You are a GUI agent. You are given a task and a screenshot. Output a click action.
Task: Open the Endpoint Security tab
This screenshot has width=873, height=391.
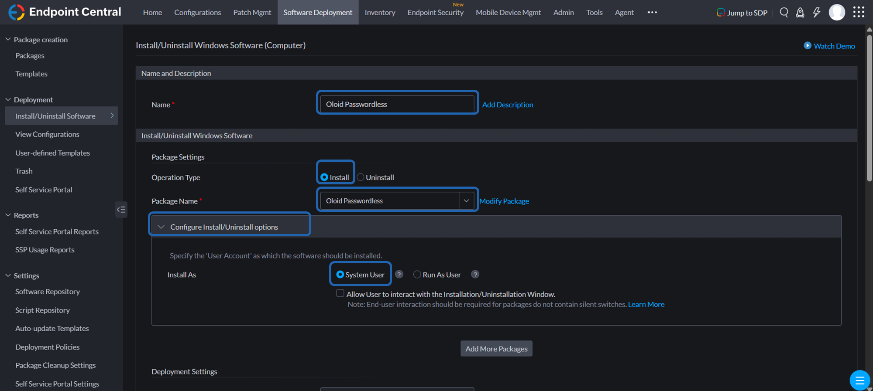[435, 12]
